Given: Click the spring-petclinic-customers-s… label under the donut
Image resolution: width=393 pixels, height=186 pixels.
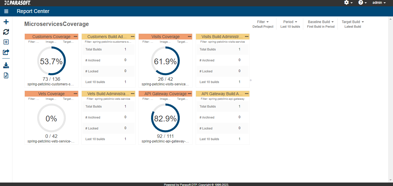Looking at the screenshot, I should pyautogui.click(x=51, y=84).
